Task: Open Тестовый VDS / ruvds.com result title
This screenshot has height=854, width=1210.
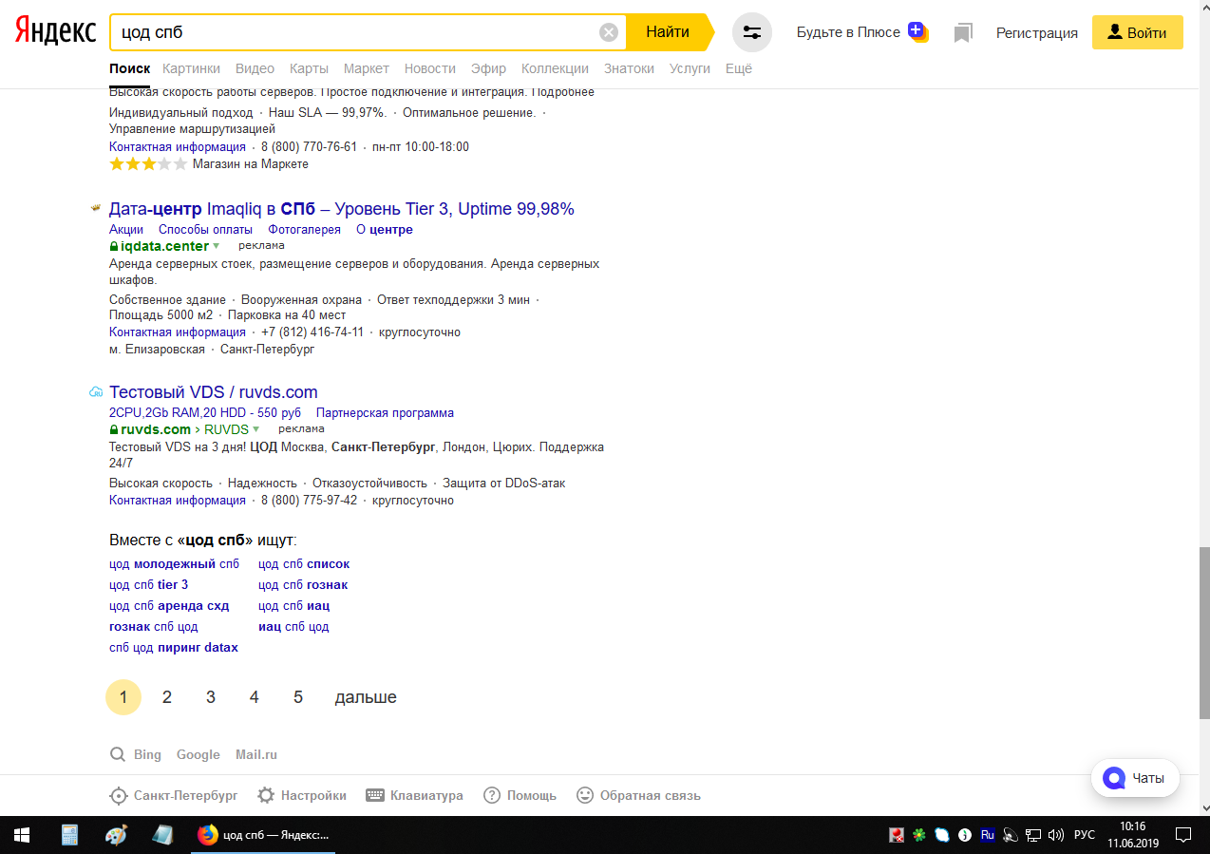Action: coord(214,392)
